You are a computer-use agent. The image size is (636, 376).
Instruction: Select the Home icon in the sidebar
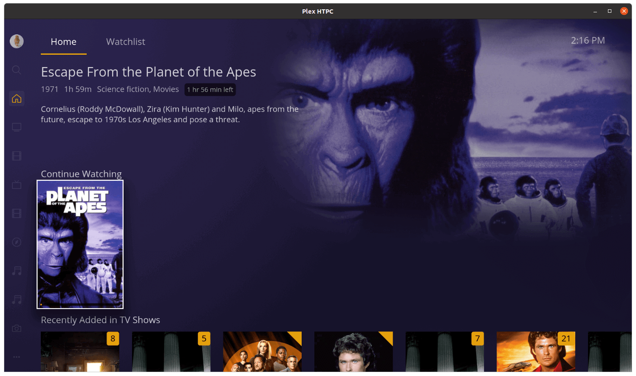click(x=17, y=98)
